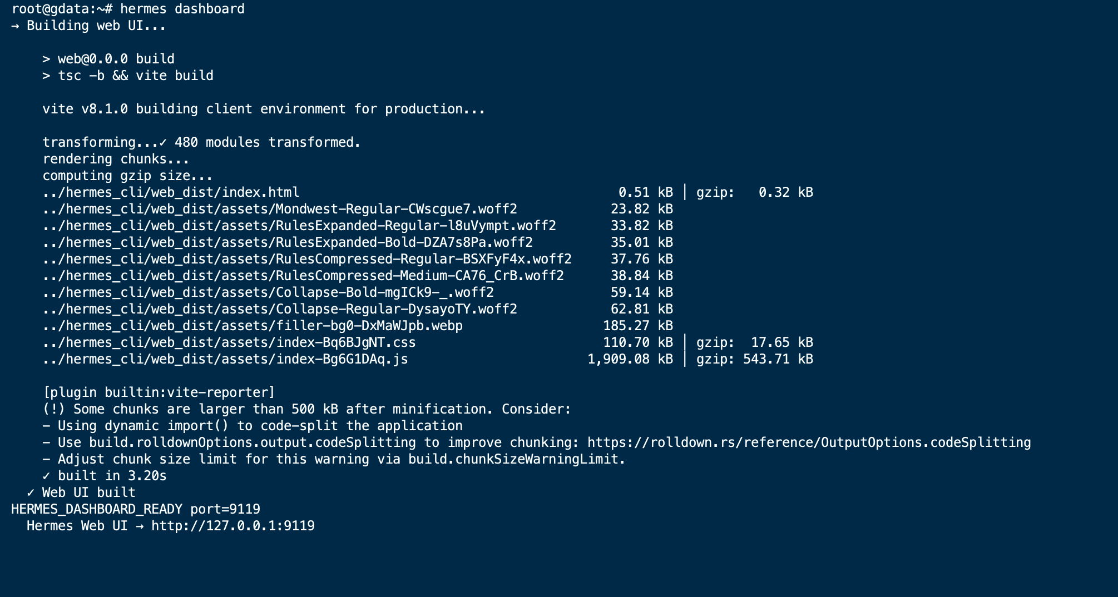
Task: Click the RulesExpanded-Regular woff2 file path
Action: (299, 226)
